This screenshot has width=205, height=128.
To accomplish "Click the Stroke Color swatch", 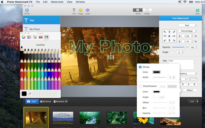I will pos(157,72).
